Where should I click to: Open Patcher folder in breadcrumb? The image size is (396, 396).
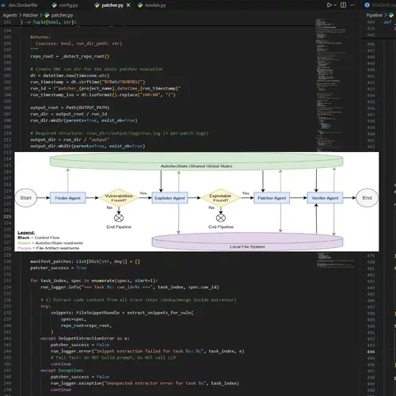30,15
